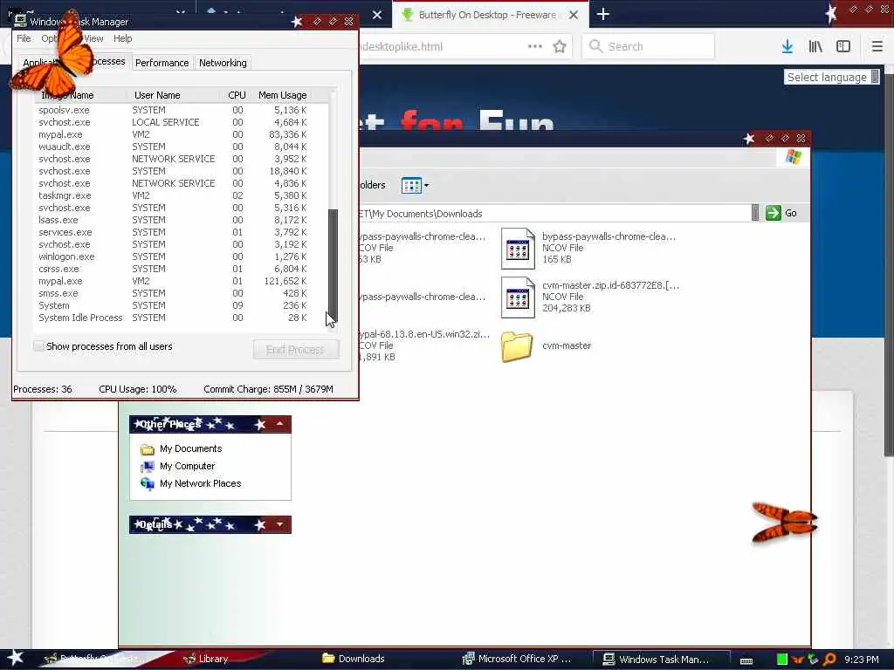Click the keyboard tray icon

tap(746, 661)
